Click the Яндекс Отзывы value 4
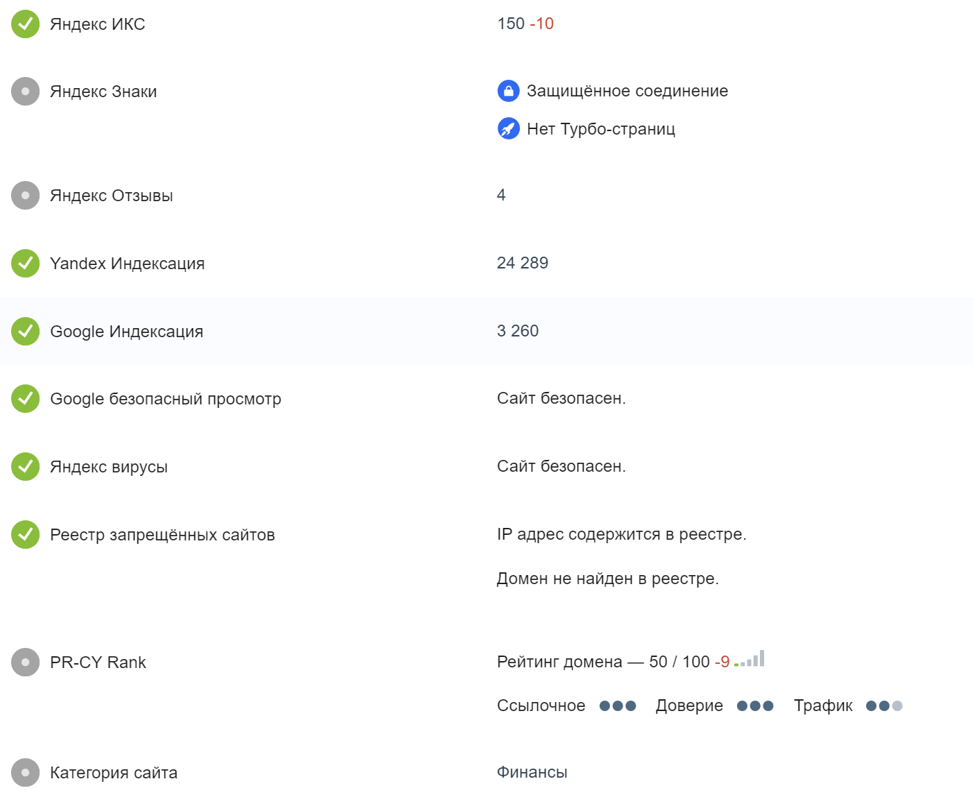 501,195
